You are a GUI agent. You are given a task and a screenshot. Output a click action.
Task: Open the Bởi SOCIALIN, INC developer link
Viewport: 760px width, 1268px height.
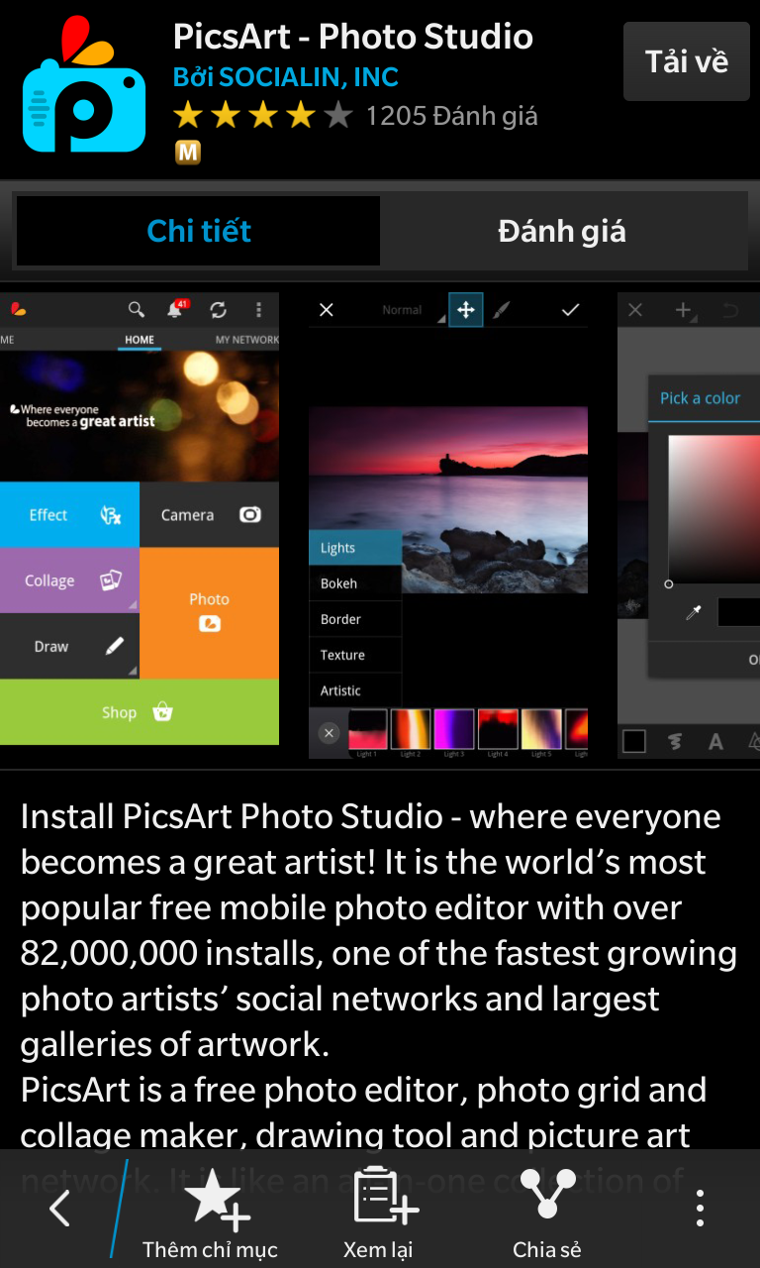click(286, 76)
